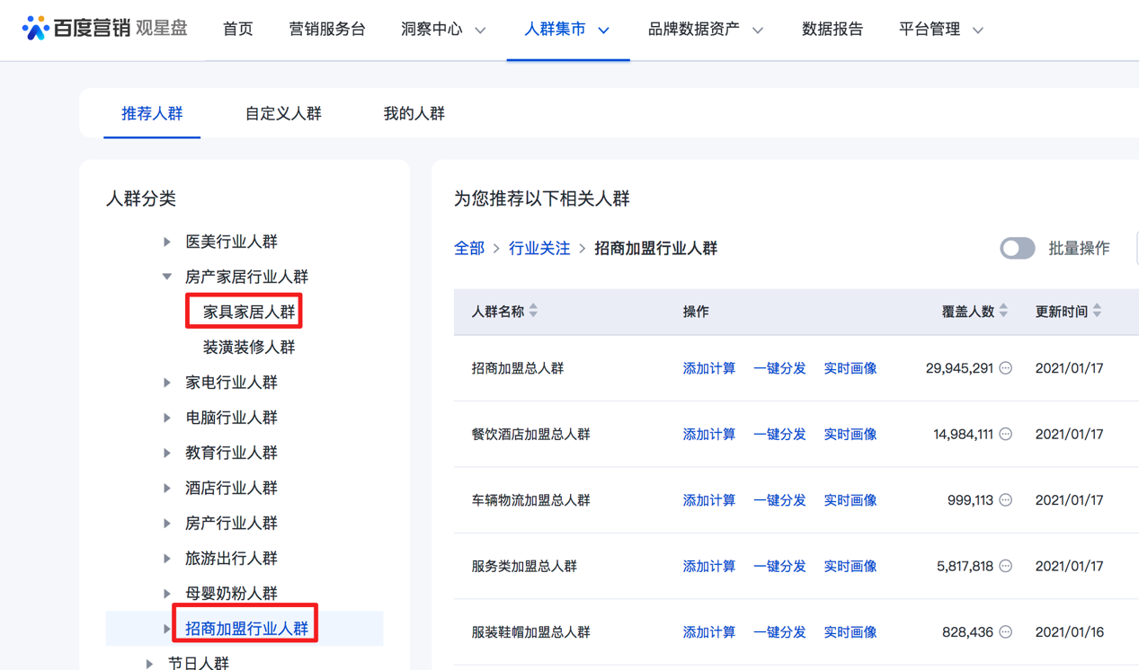Screen dimensions: 1139x670
Task: Click info icon beside 29,945,291
Action: 1006,368
